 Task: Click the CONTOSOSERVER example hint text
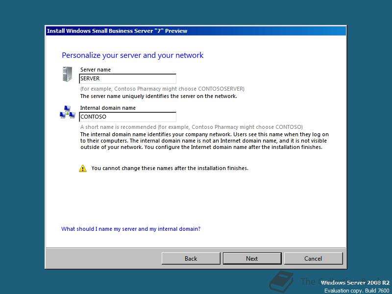tap(162, 89)
